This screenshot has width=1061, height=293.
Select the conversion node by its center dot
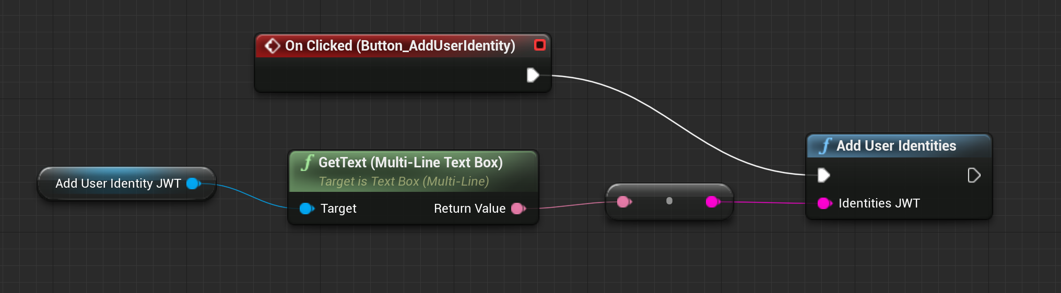669,201
